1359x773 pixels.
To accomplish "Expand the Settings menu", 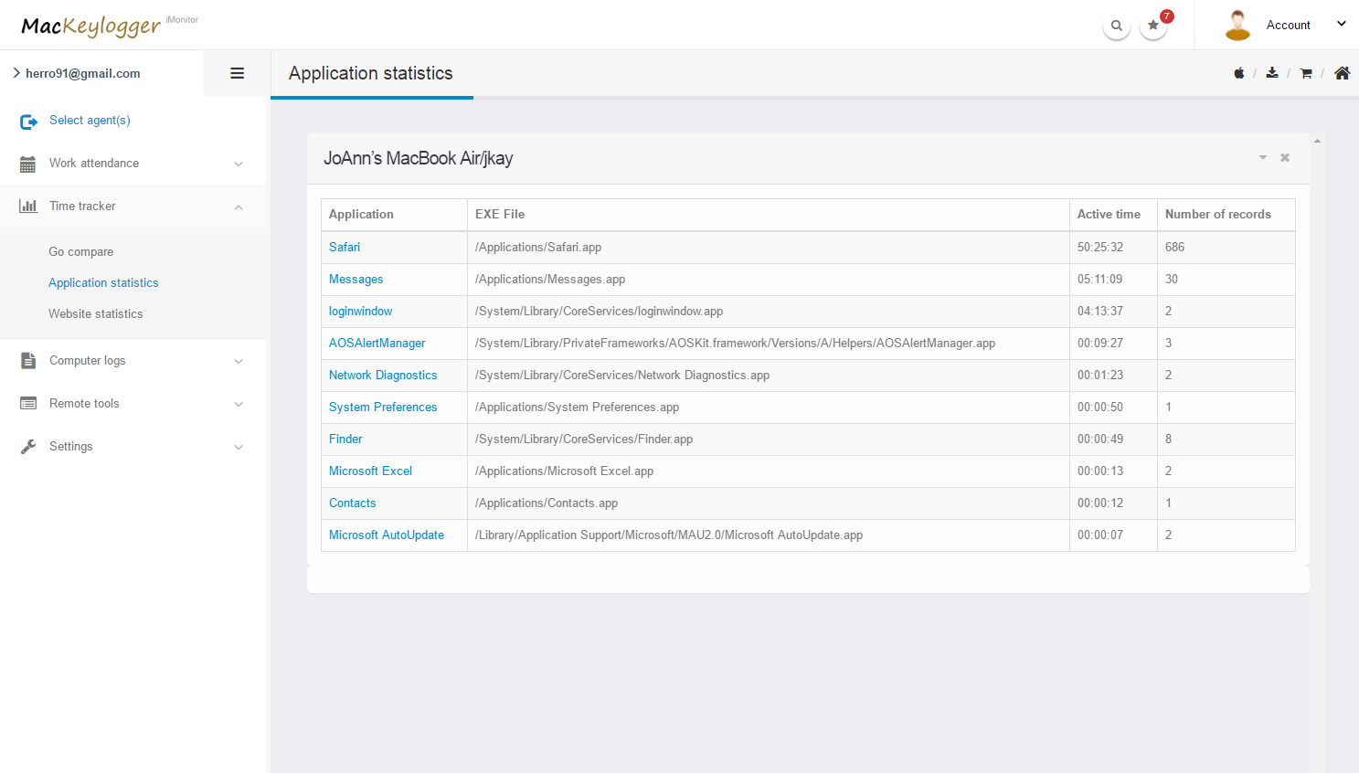I will pyautogui.click(x=133, y=447).
